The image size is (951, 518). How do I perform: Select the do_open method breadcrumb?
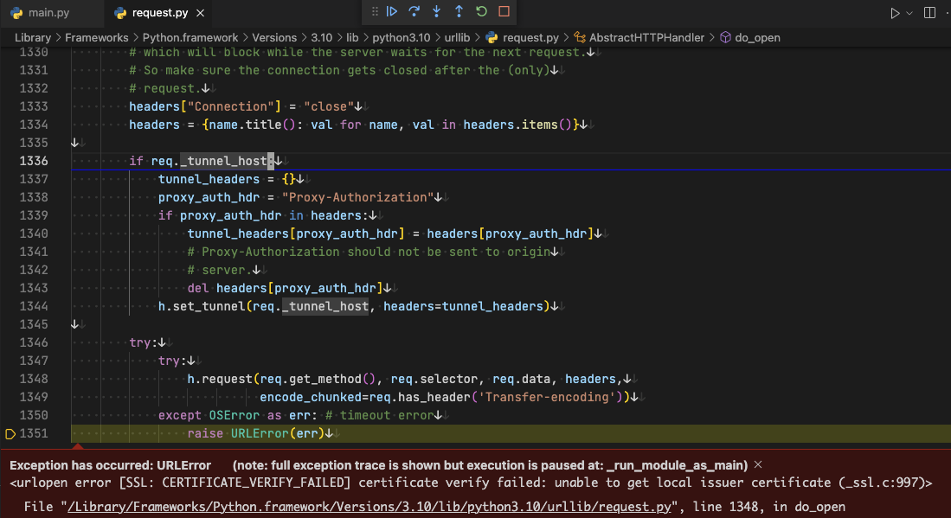[x=750, y=37]
